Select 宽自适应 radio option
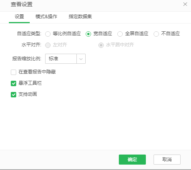The image size is (191, 170). [x=88, y=34]
